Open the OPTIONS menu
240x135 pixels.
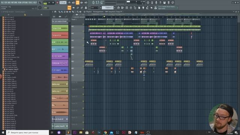click(25, 3)
